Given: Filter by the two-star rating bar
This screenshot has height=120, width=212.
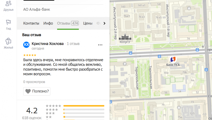Looking at the screenshot, I should pyautogui.click(x=84, y=117).
